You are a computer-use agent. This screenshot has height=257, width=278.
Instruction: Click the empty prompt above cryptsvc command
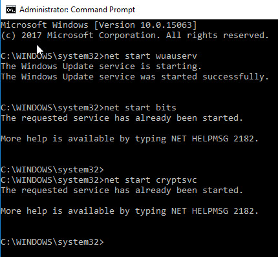(52, 170)
